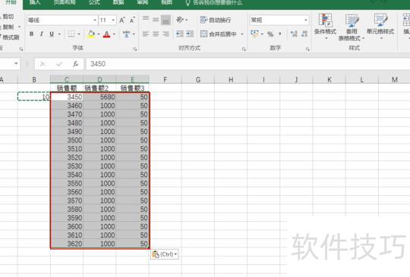Open format as table (套用表格格式)
Viewport: 410px width, 277px height.
(352, 27)
